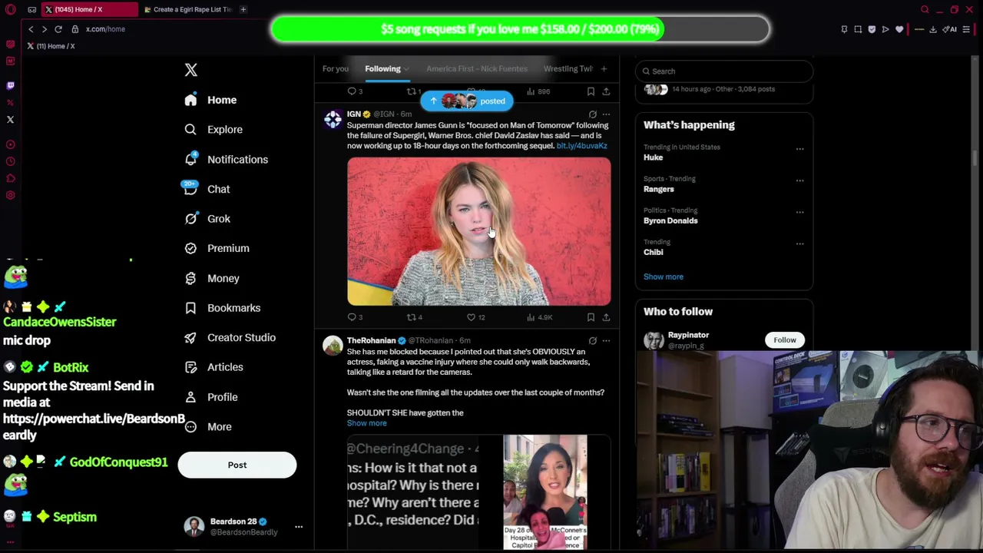Viewport: 983px width, 553px height.
Task: Open Notifications in the X sidebar
Action: pos(227,160)
